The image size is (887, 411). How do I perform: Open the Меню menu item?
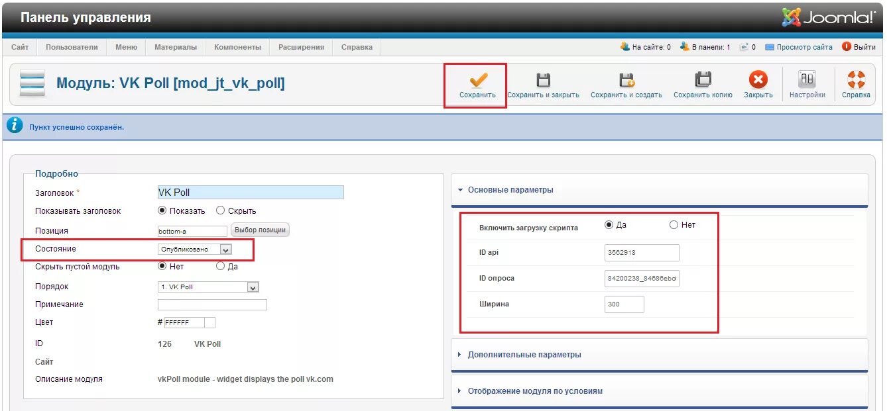coord(126,47)
